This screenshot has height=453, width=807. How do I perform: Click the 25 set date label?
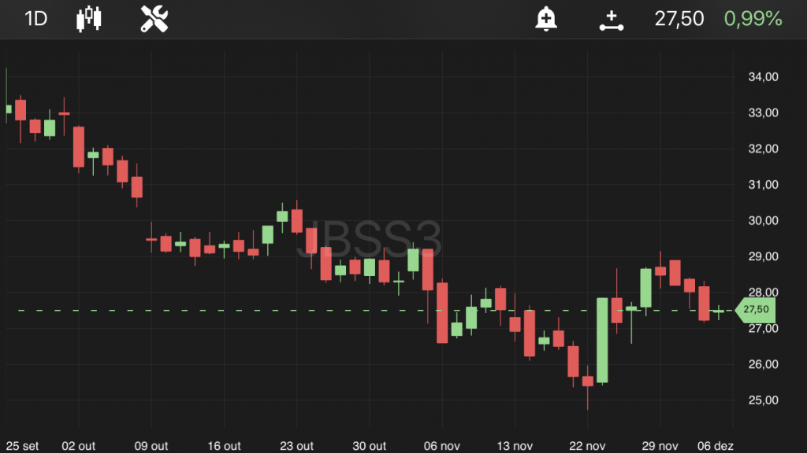(x=22, y=446)
